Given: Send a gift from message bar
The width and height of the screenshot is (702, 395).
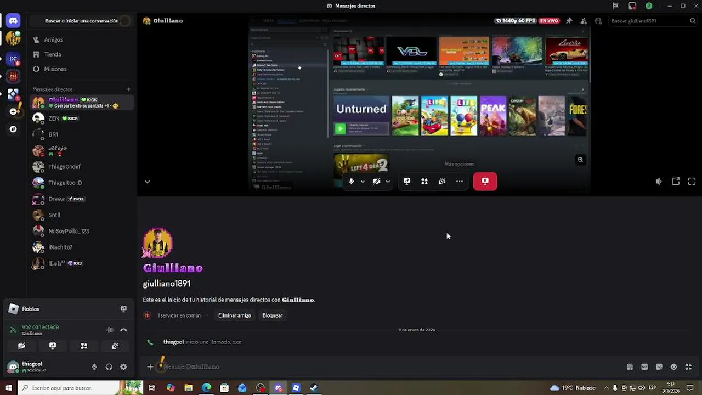Looking at the screenshot, I should pyautogui.click(x=630, y=367).
